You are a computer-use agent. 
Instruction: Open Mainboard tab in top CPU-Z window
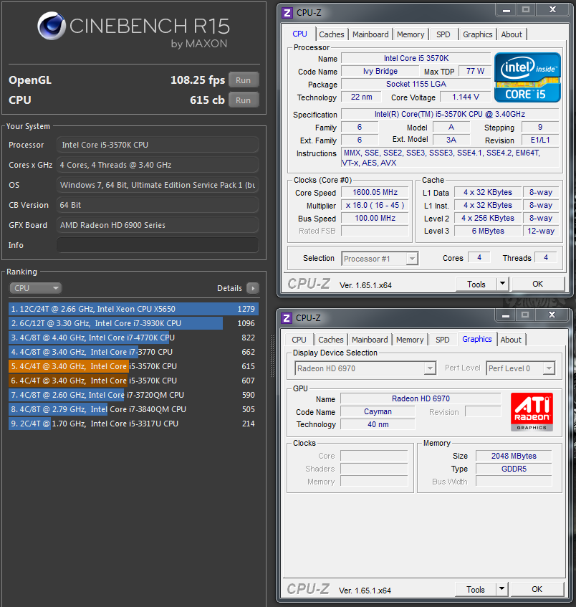tap(370, 34)
